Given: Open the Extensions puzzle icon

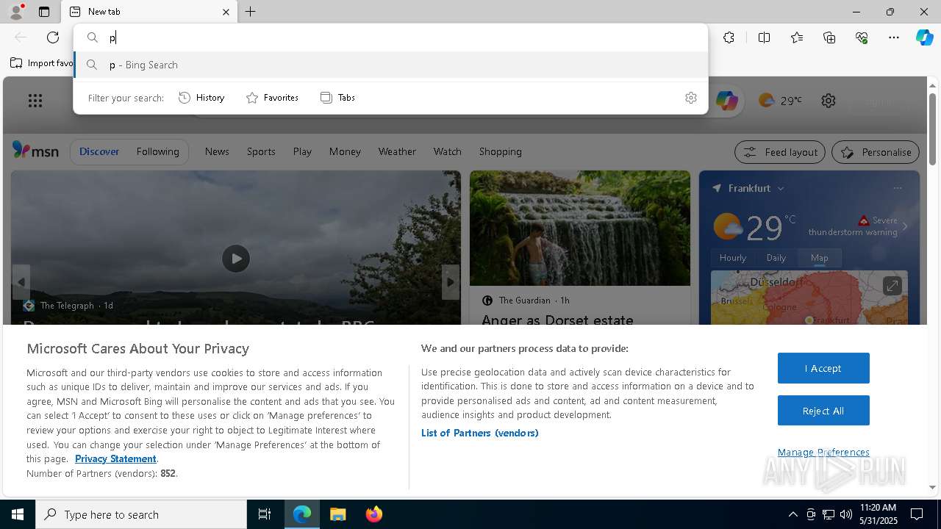Looking at the screenshot, I should [729, 37].
